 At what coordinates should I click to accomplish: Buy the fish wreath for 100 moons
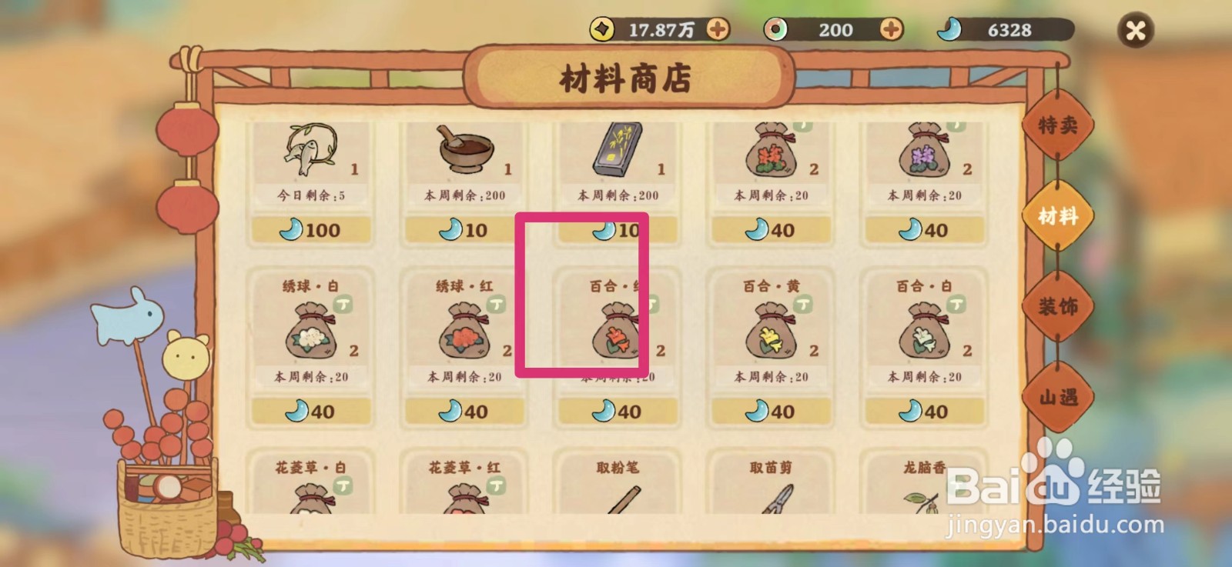[x=311, y=230]
